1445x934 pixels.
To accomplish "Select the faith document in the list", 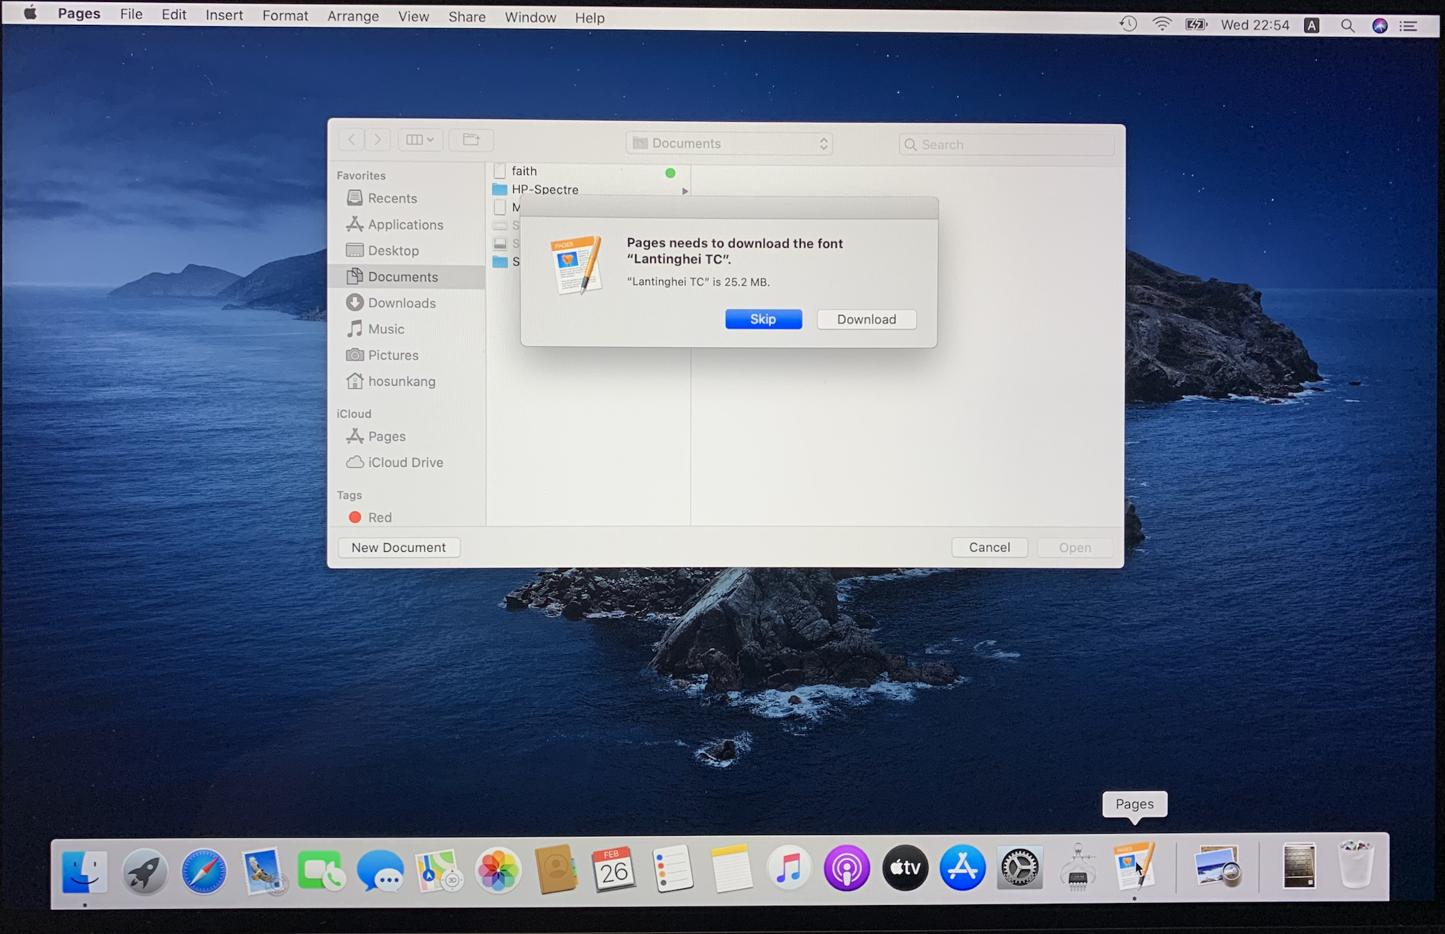I will click(x=524, y=171).
